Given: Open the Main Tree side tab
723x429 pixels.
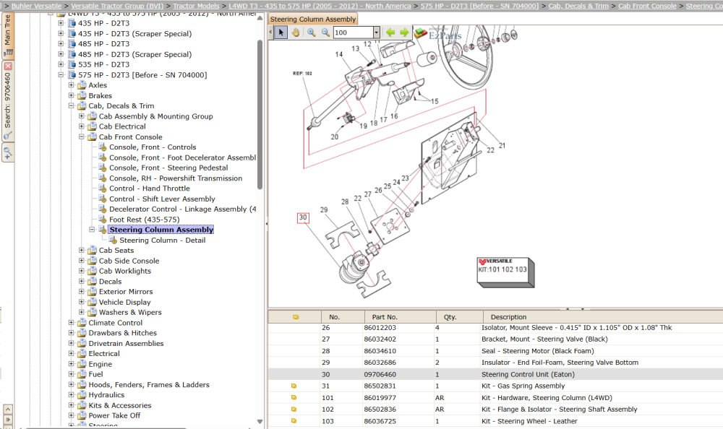Looking at the screenshot, I should coord(8,36).
